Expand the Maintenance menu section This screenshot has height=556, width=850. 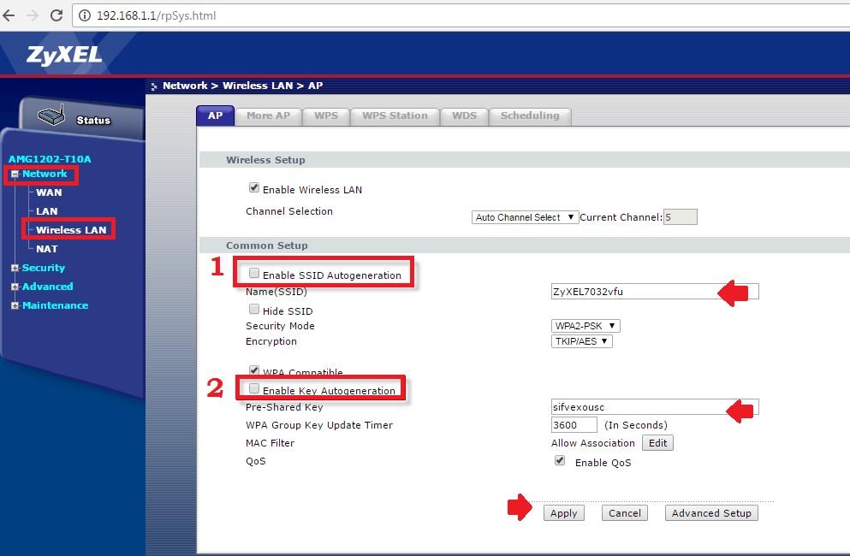pos(15,305)
